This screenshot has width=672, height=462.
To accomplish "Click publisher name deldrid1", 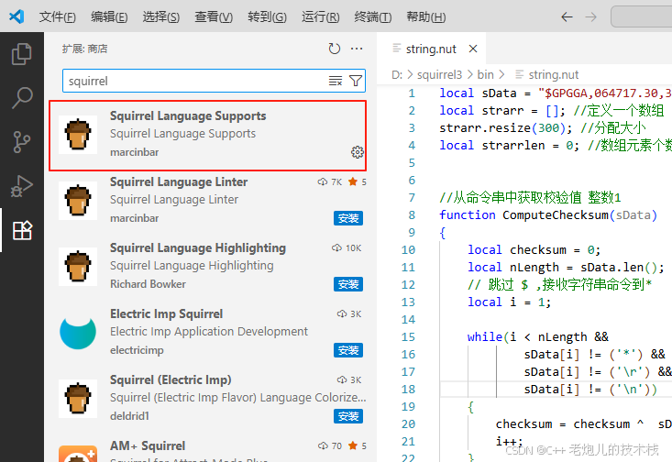I will (x=129, y=416).
